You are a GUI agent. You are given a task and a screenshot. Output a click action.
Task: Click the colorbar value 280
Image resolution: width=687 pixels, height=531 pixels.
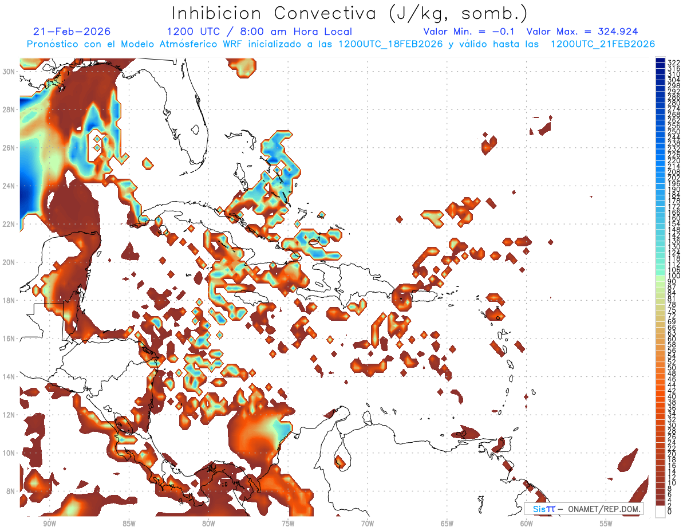[674, 103]
